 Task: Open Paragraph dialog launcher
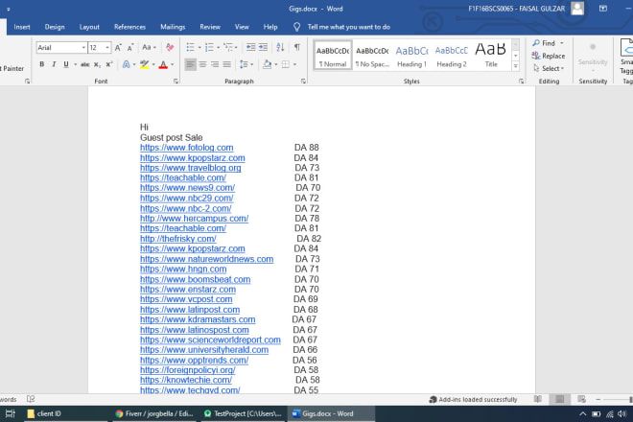click(x=303, y=82)
